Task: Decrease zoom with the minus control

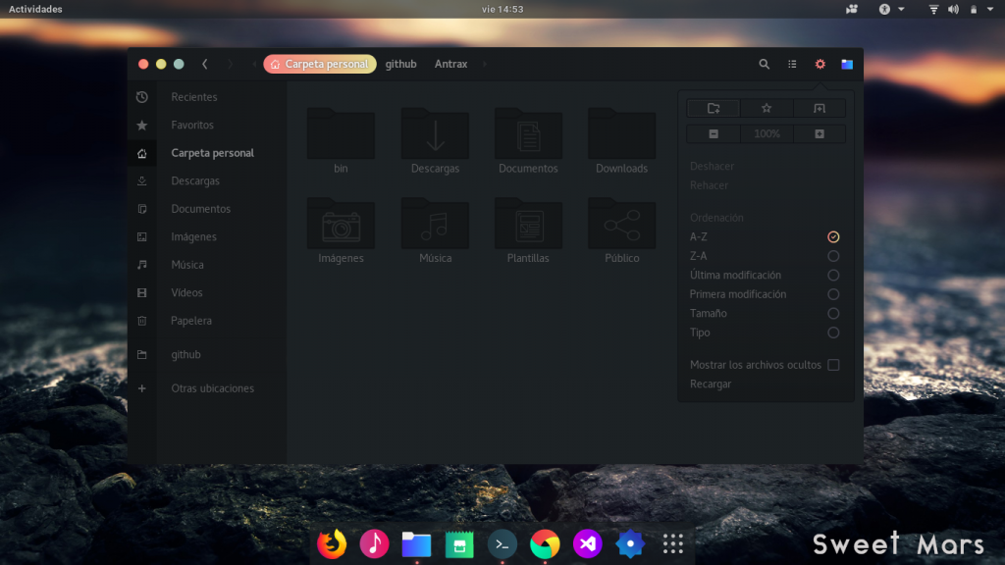Action: pos(714,133)
